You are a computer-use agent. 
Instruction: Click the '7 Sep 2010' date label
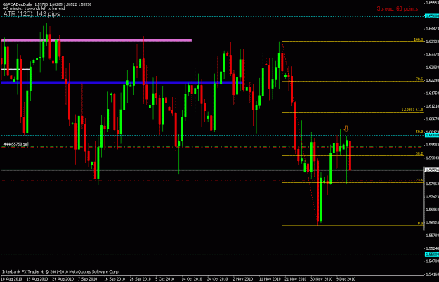pyautogui.click(x=88, y=279)
